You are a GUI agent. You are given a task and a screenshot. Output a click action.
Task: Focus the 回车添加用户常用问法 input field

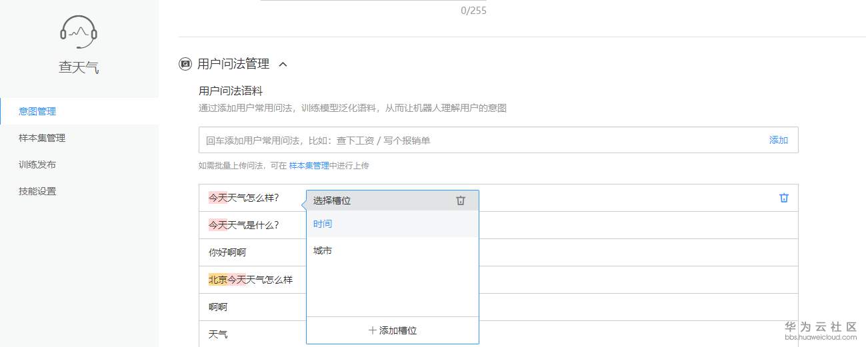click(x=480, y=140)
